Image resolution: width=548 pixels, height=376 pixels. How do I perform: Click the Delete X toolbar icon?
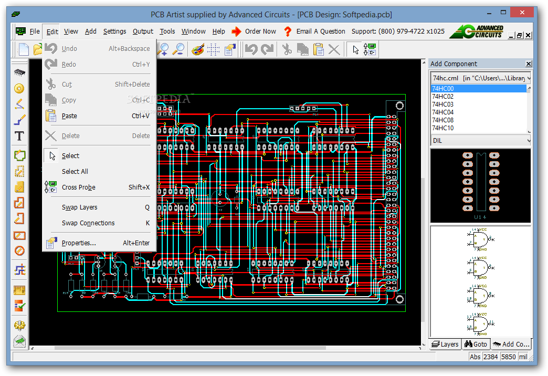pos(334,49)
